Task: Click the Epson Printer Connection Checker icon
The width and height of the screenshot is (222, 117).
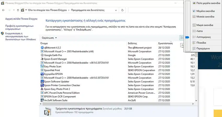Action: tap(42, 85)
